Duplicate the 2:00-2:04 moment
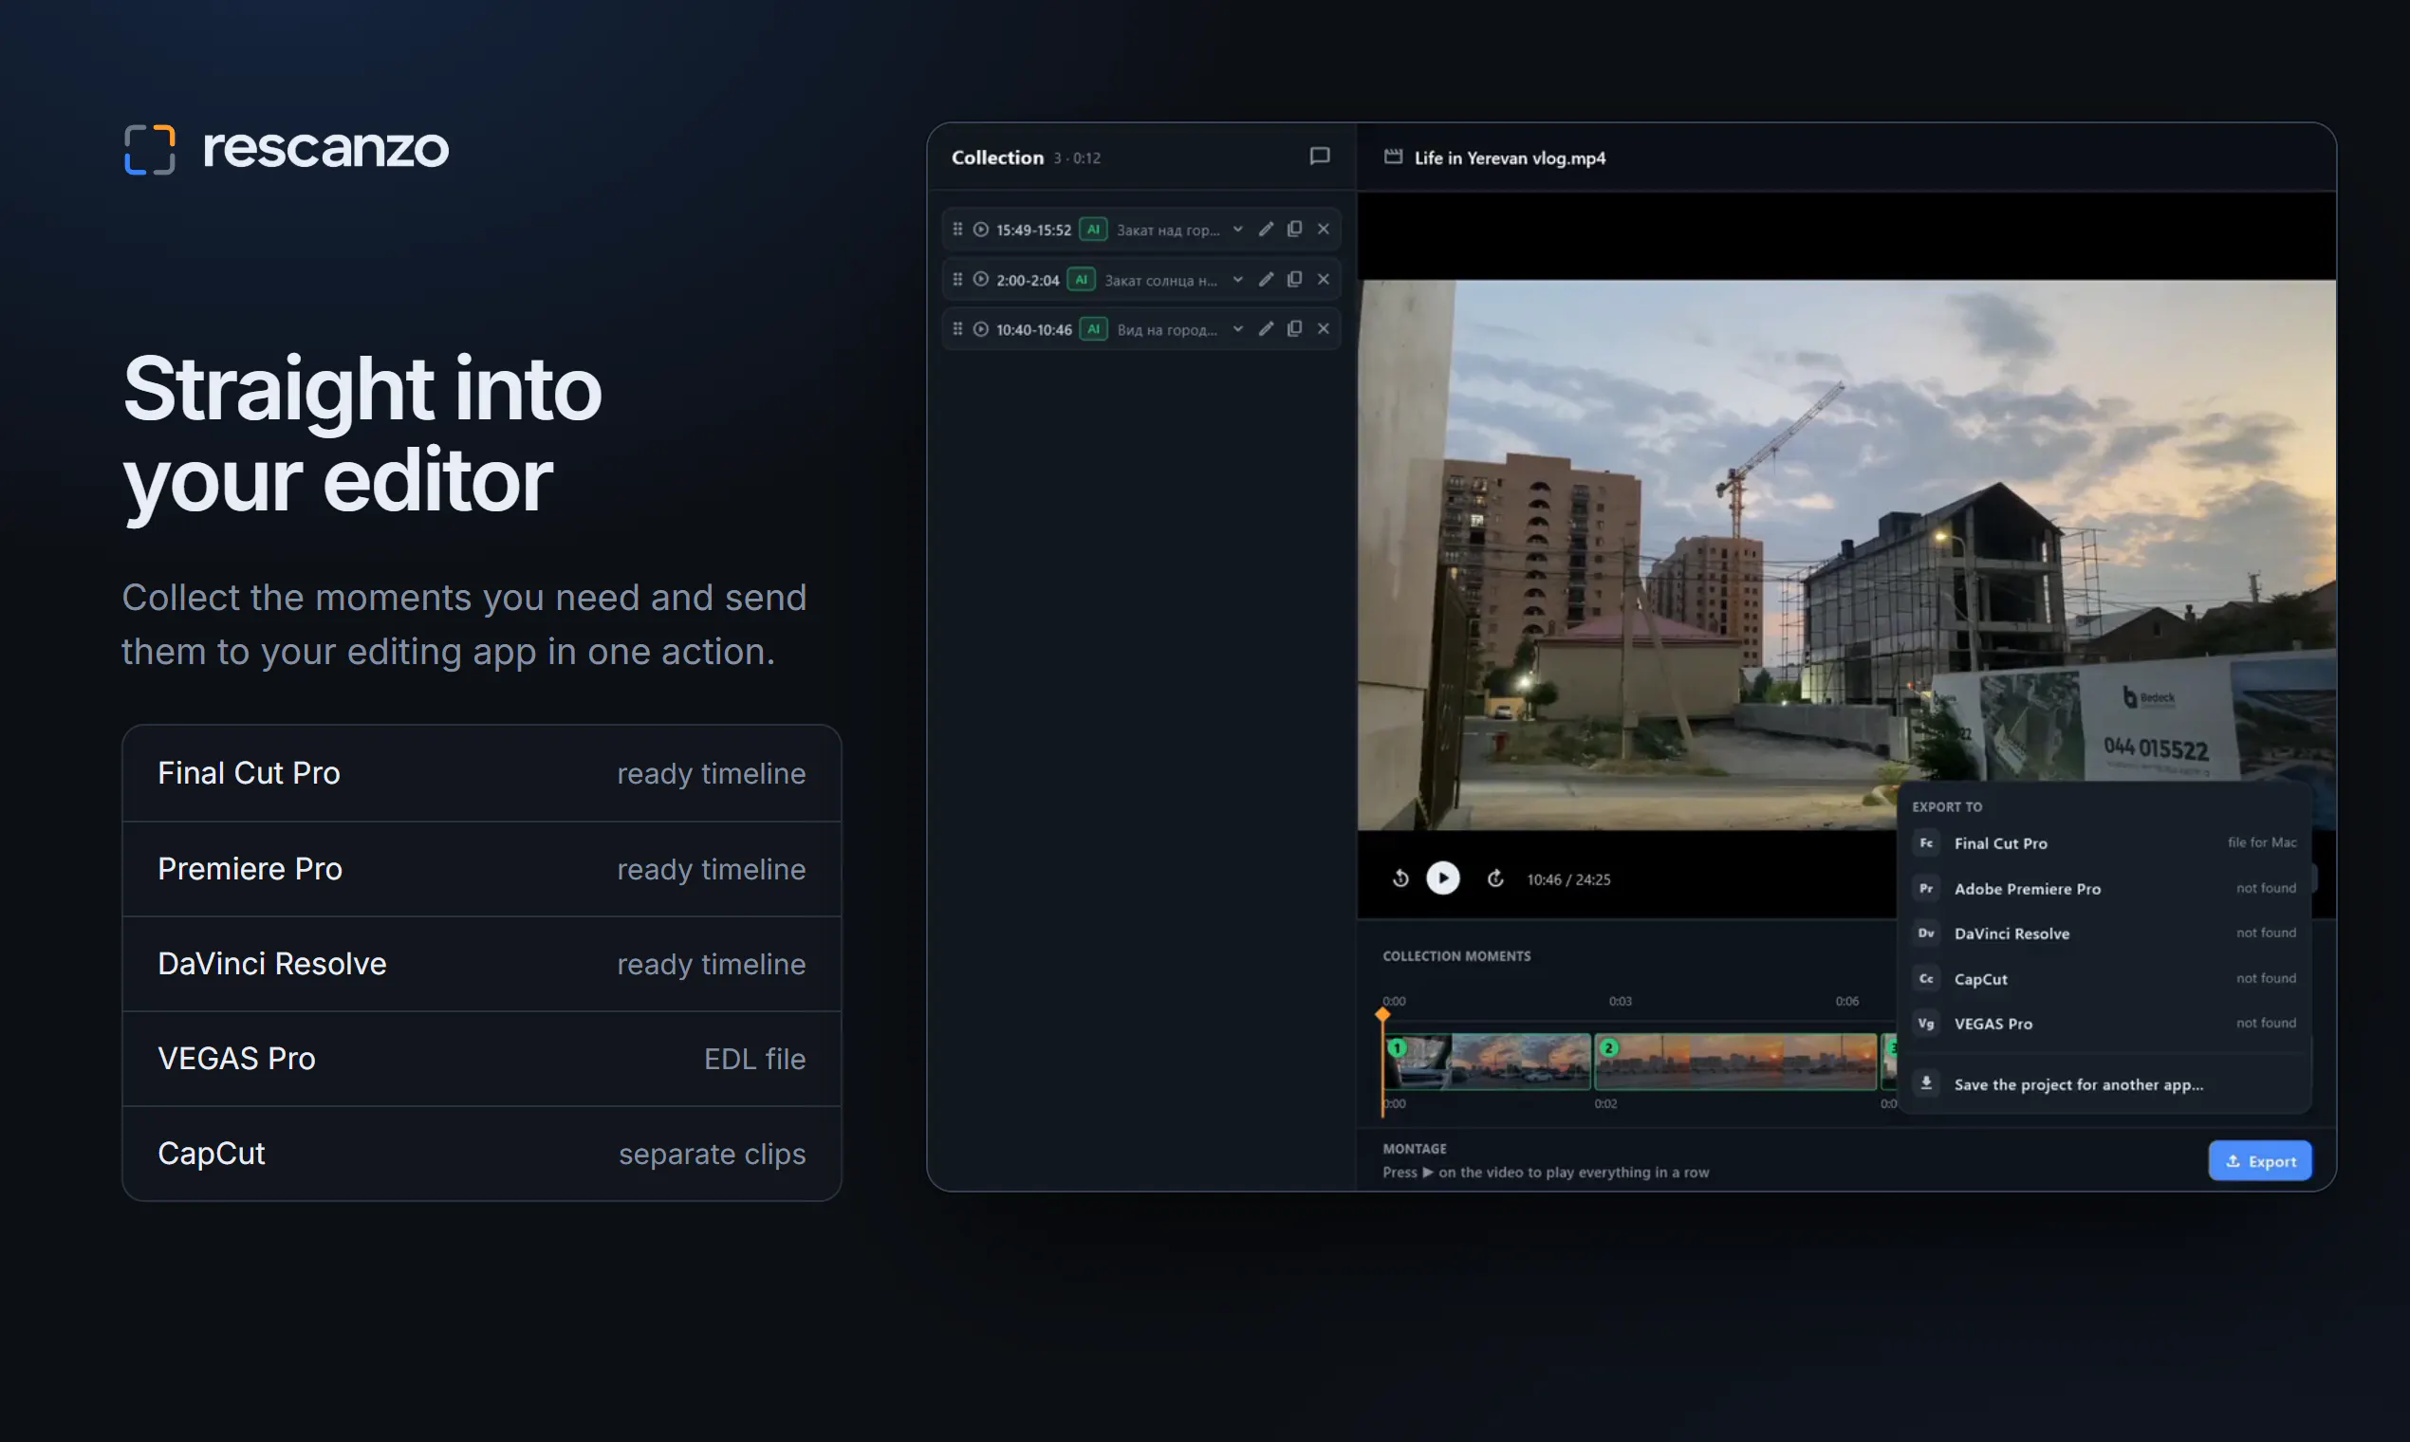Image resolution: width=2410 pixels, height=1442 pixels. tap(1294, 280)
